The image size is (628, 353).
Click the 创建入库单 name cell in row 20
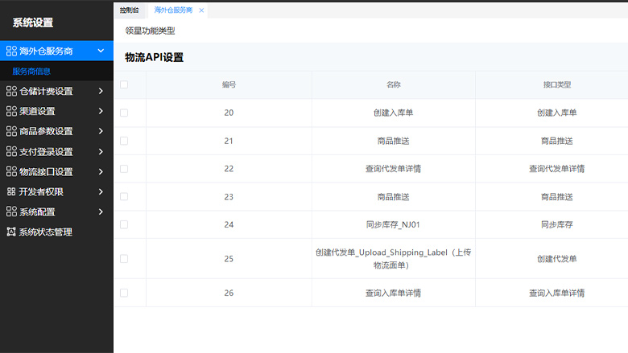pyautogui.click(x=393, y=113)
